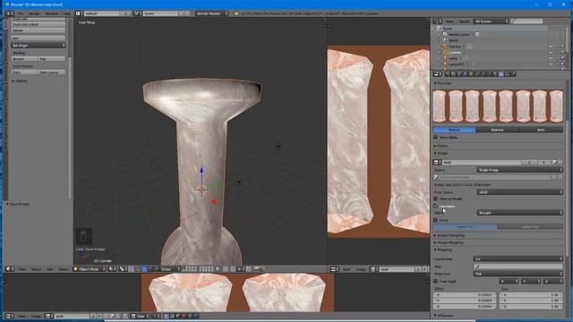
Task: Open the All Scenes outliner dropdown
Action: [491, 21]
